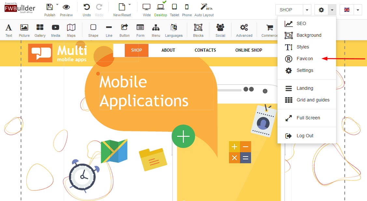367x201 pixels.
Task: Expand the Publish dropdown arrow
Action: pos(57,5)
